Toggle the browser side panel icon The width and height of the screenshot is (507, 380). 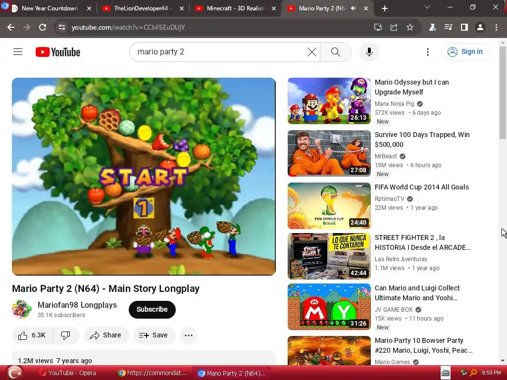point(464,28)
